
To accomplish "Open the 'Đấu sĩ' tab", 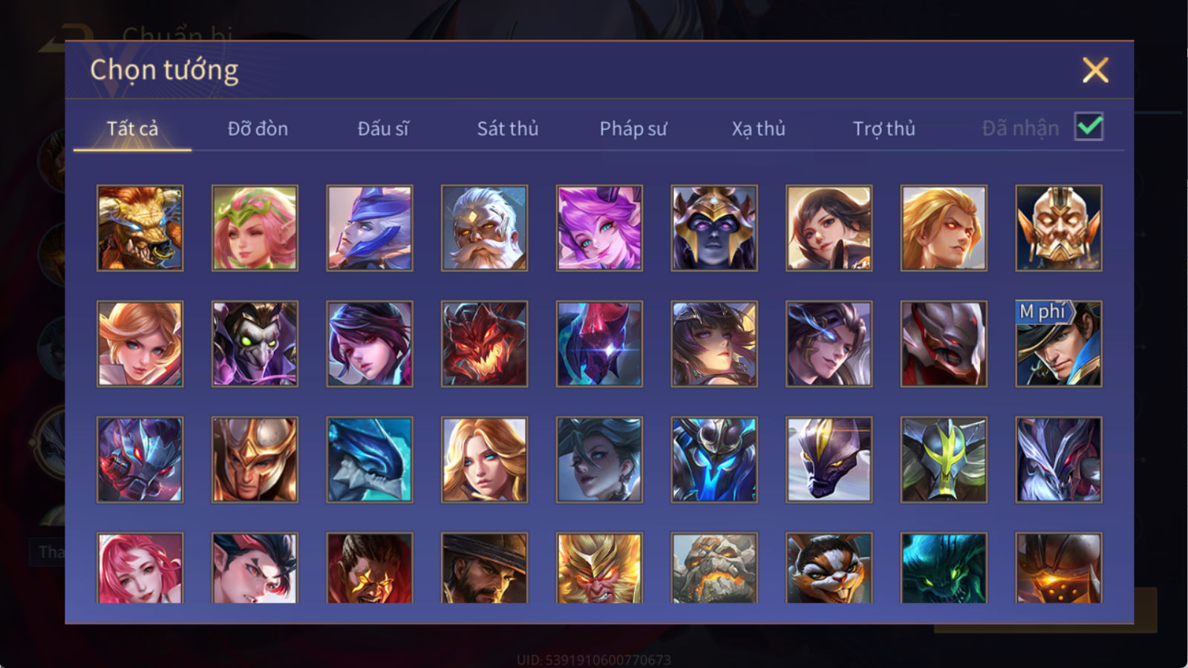I will [x=383, y=128].
